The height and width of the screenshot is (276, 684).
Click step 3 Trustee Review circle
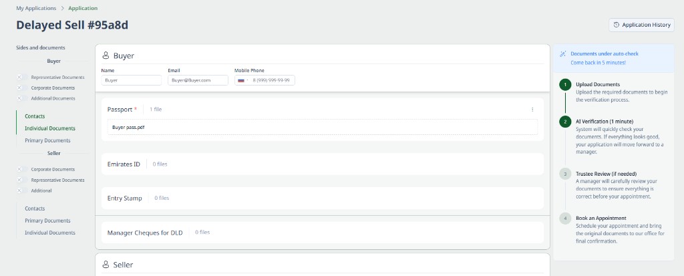(565, 174)
